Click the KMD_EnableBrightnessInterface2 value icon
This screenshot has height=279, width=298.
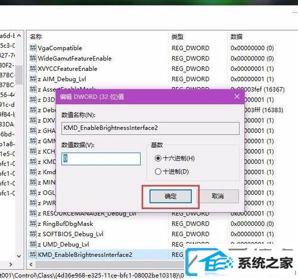click(x=33, y=255)
